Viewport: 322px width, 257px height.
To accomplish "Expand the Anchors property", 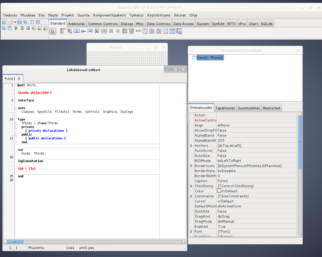I will pos(191,145).
